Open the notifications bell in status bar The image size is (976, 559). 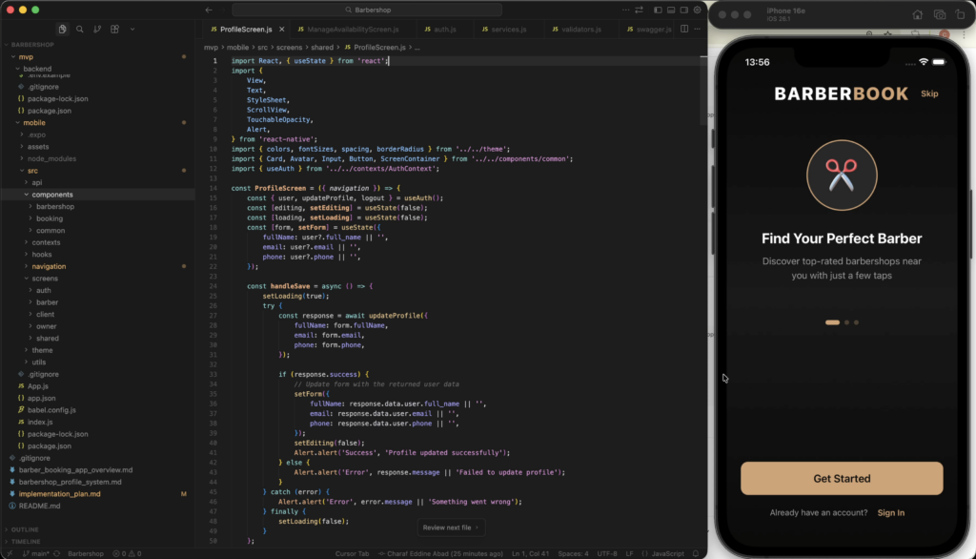pyautogui.click(x=696, y=553)
